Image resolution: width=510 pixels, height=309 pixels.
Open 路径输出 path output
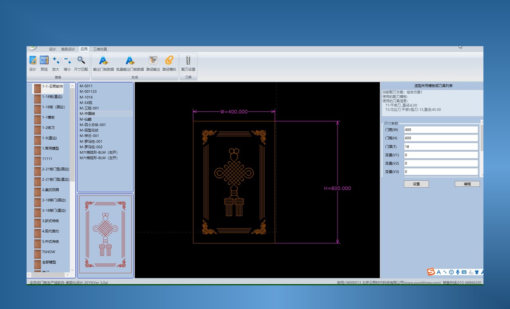tap(153, 60)
